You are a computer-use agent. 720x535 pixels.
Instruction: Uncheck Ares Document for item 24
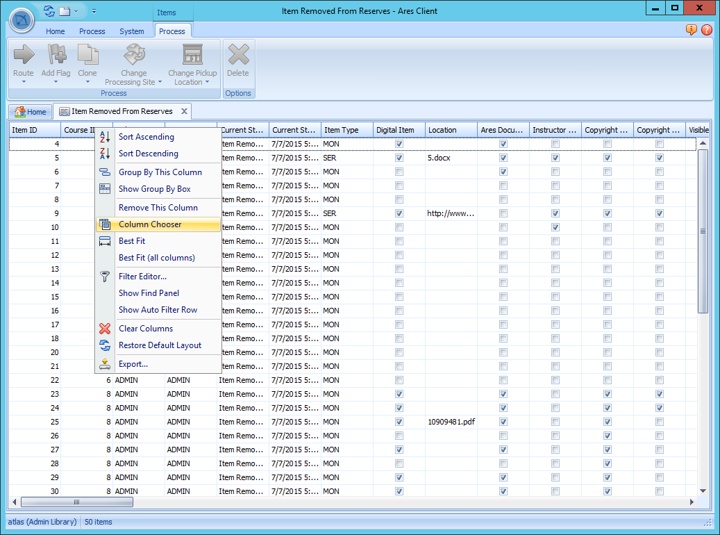click(x=503, y=408)
